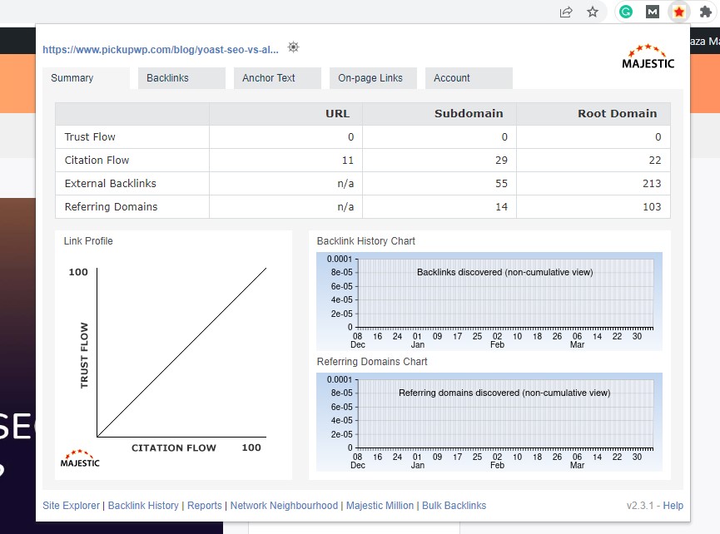Viewport: 720px width, 534px height.
Task: Click the share page icon in Chrome toolbar
Action: click(x=566, y=12)
